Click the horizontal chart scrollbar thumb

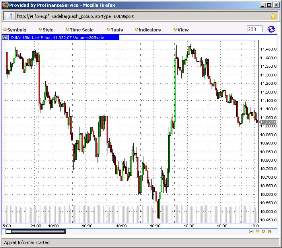pyautogui.click(x=38, y=231)
